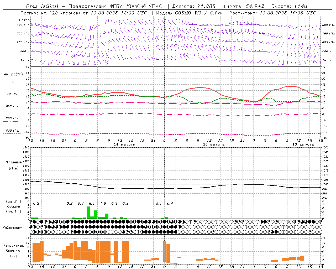The height and width of the screenshot is (269, 336).
Task: Click the latitude value Широта: 54.942
Action: point(243,6)
